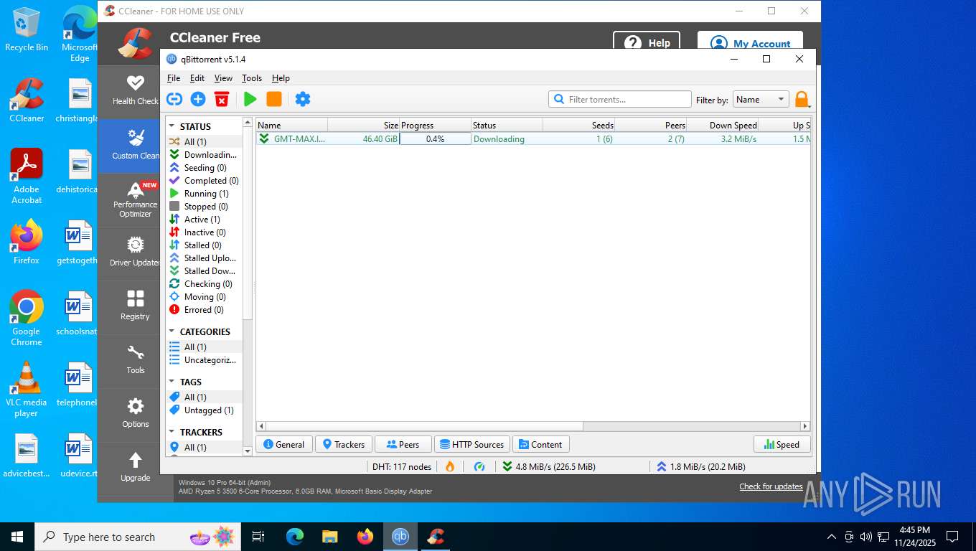
Task: Click DHT: 117 nodes status text
Action: [x=402, y=466]
